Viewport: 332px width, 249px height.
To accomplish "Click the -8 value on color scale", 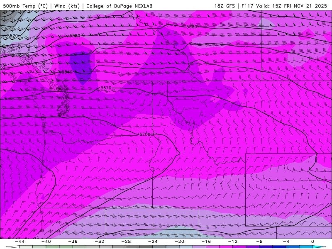I will tap(260, 242).
